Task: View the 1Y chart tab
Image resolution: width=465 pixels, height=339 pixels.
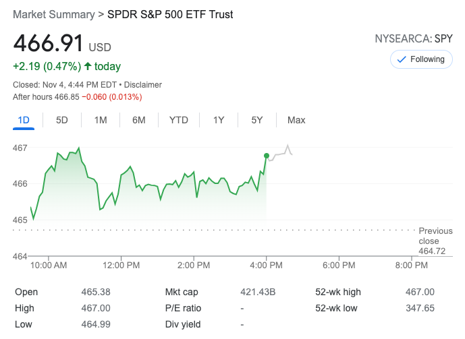Action: [x=219, y=120]
